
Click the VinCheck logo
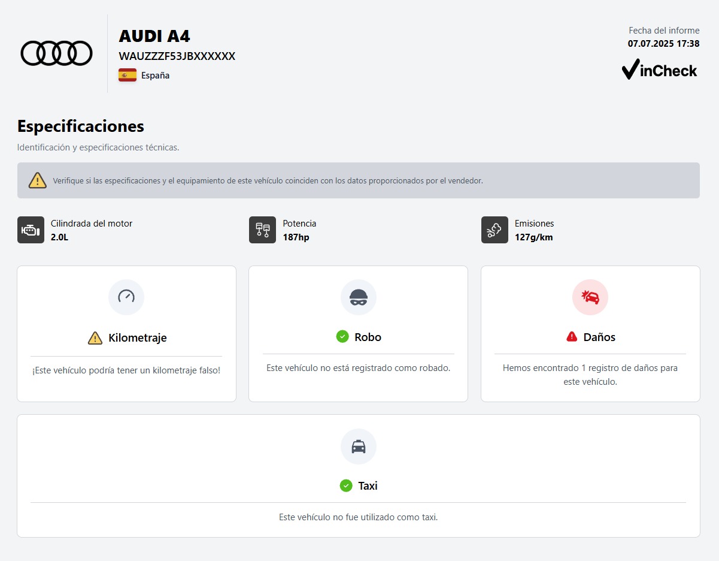point(659,70)
